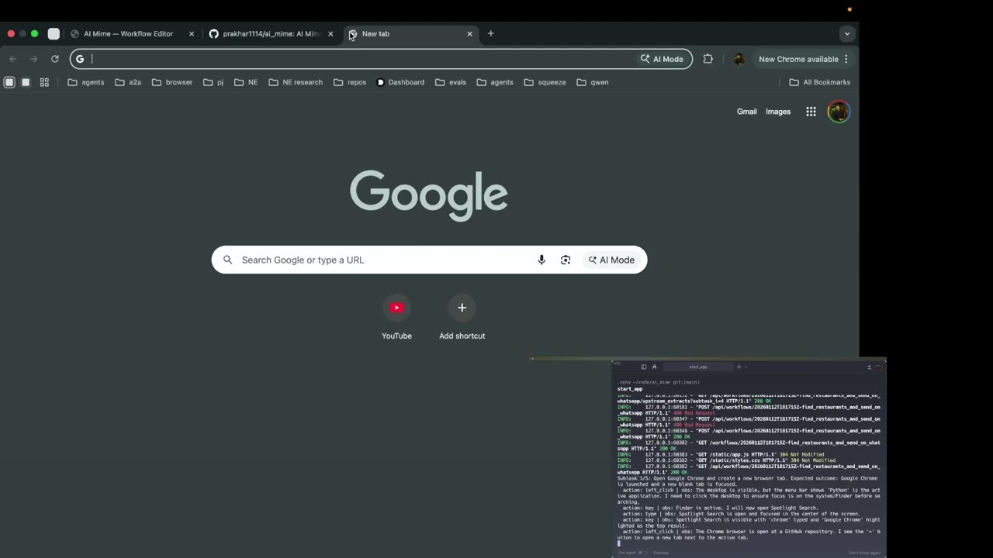Open the NE research bookmark folder

pos(296,82)
